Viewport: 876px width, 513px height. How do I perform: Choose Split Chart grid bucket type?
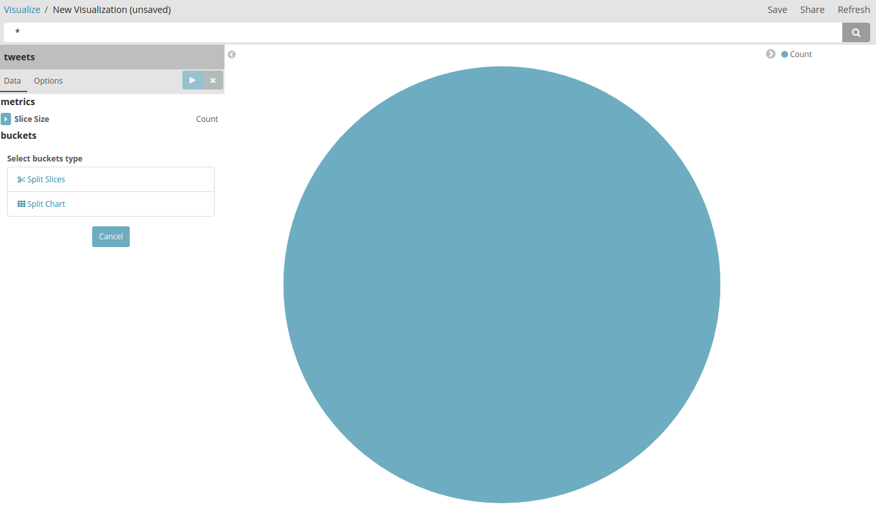tap(42, 204)
